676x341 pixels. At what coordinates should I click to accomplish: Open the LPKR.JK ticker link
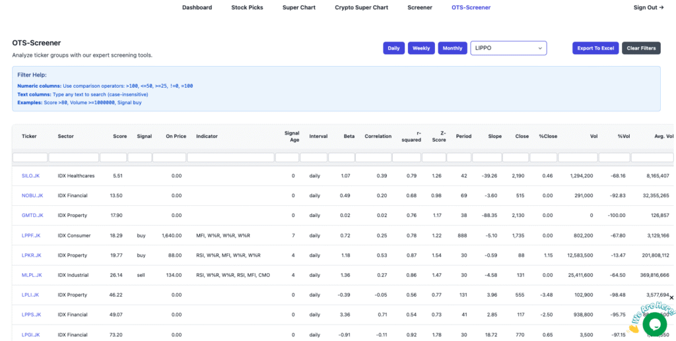31,255
